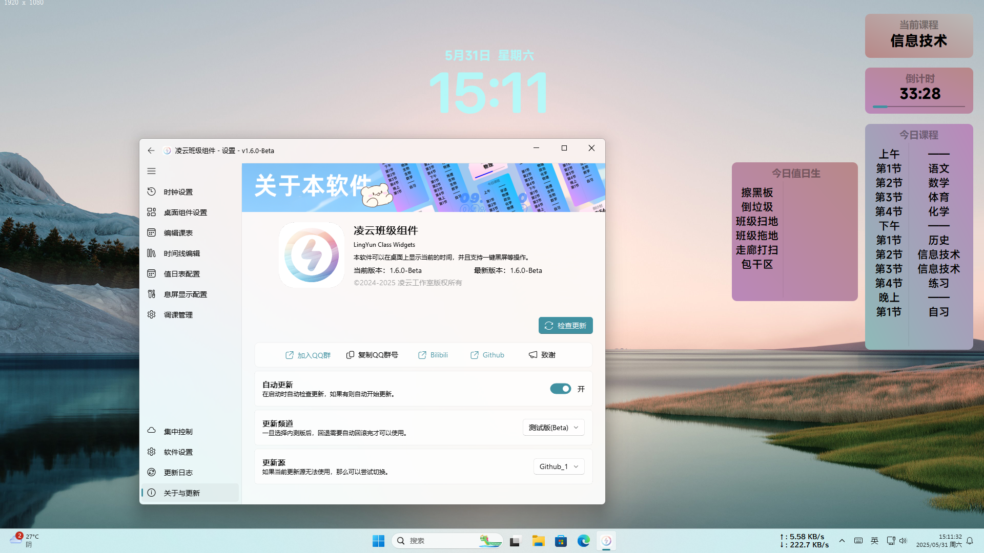This screenshot has width=984, height=553.
Task: Open the update log (更新日志) icon
Action: pos(151,472)
